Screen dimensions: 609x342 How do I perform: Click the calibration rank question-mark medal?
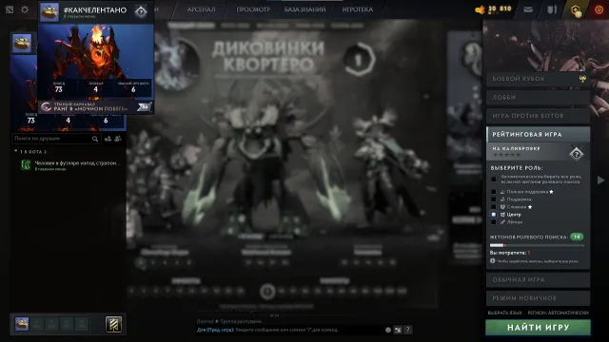click(x=577, y=154)
